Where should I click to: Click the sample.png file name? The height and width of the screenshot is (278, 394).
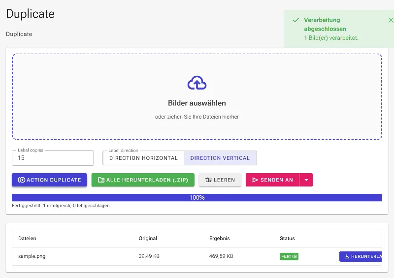[x=32, y=256]
